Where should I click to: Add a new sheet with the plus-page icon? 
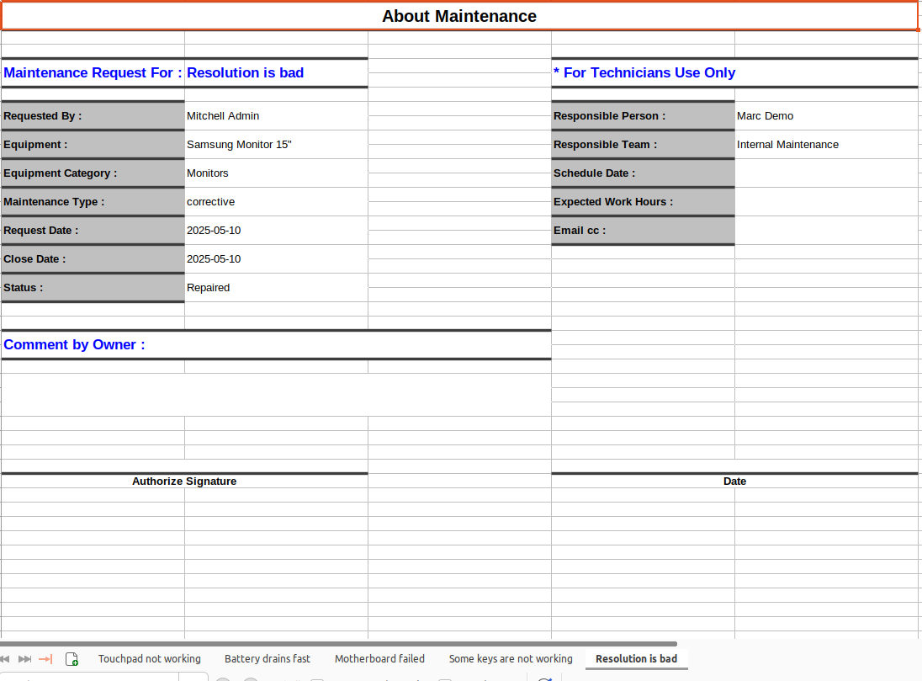(x=72, y=659)
